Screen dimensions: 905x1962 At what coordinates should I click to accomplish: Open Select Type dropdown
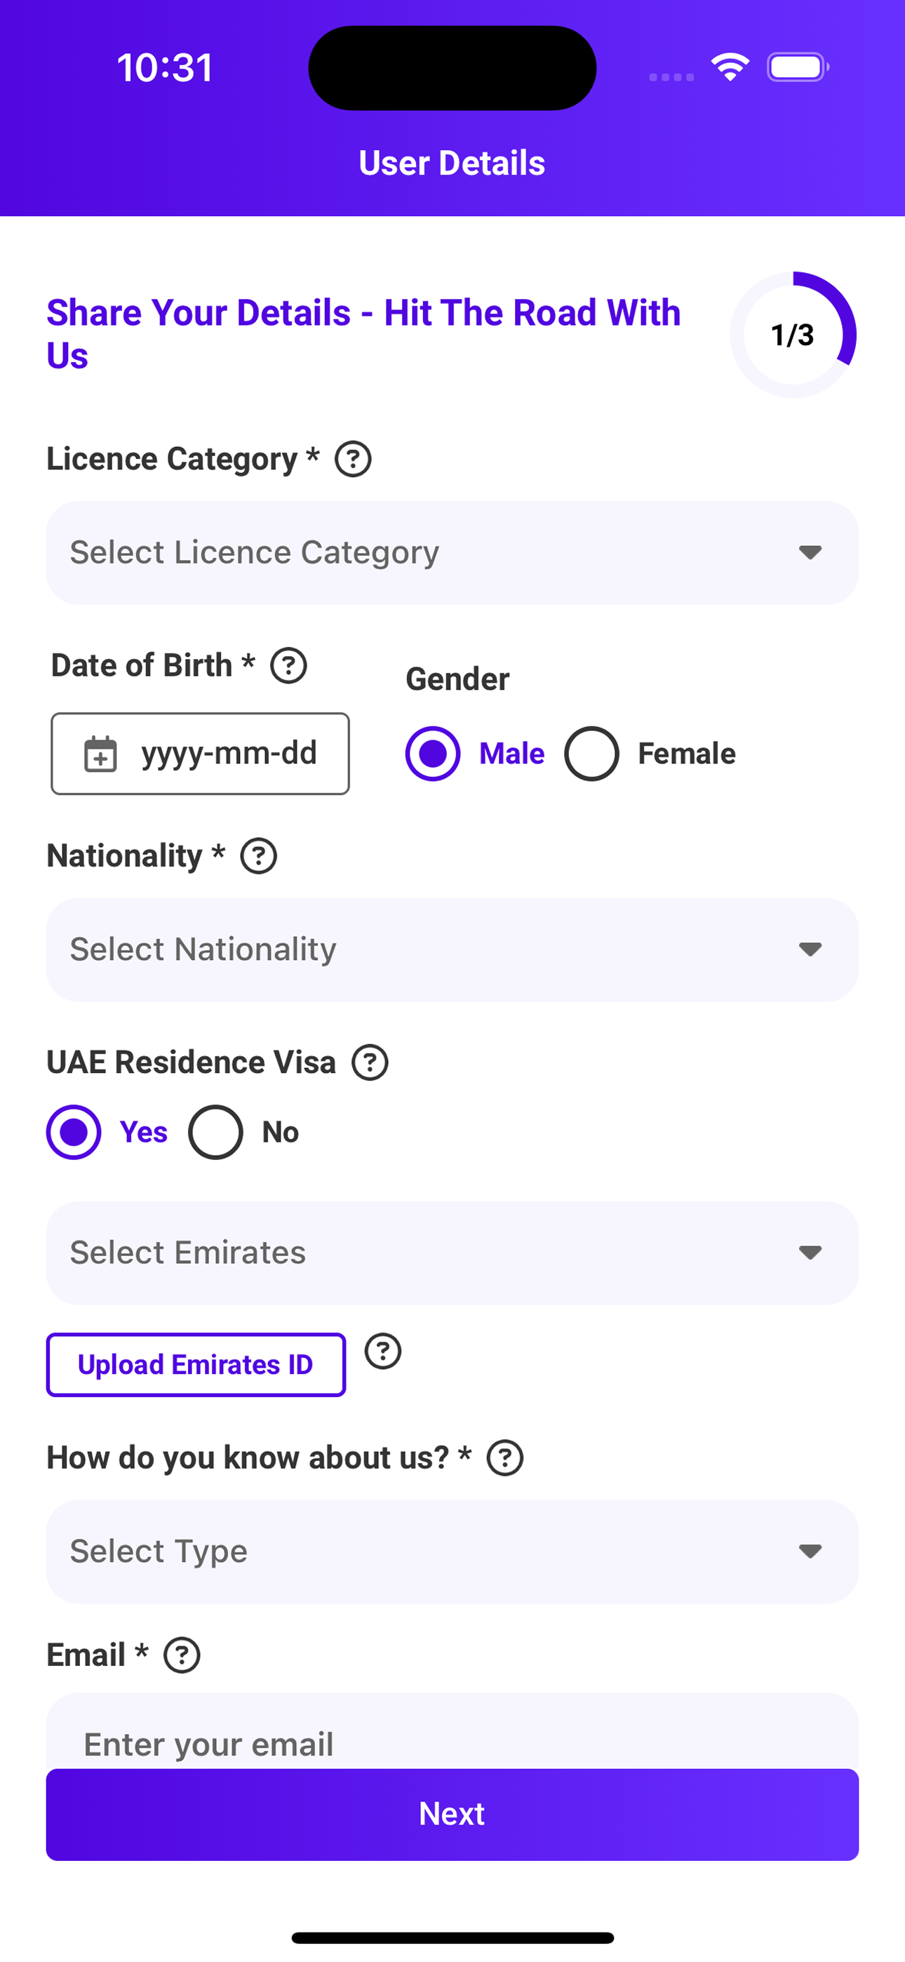pos(452,1551)
